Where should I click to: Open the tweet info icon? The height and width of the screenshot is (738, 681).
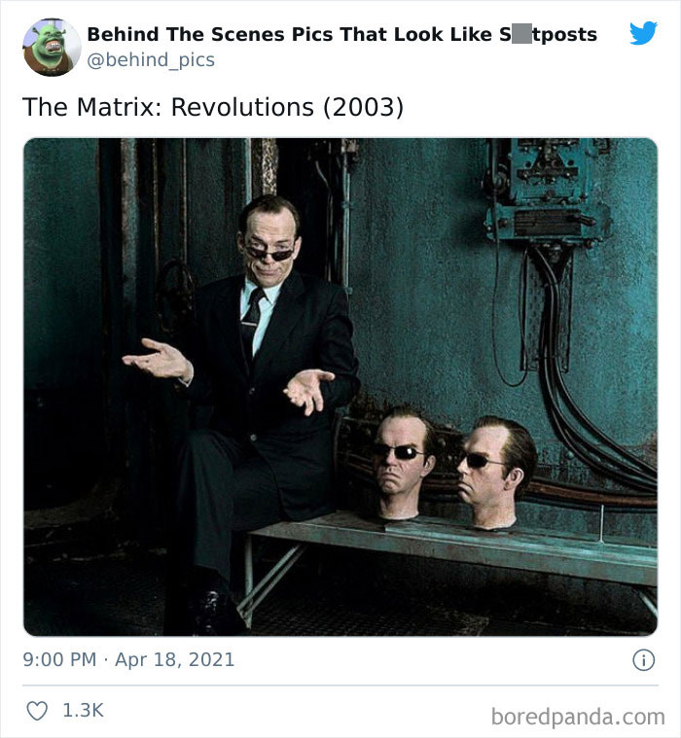(643, 660)
